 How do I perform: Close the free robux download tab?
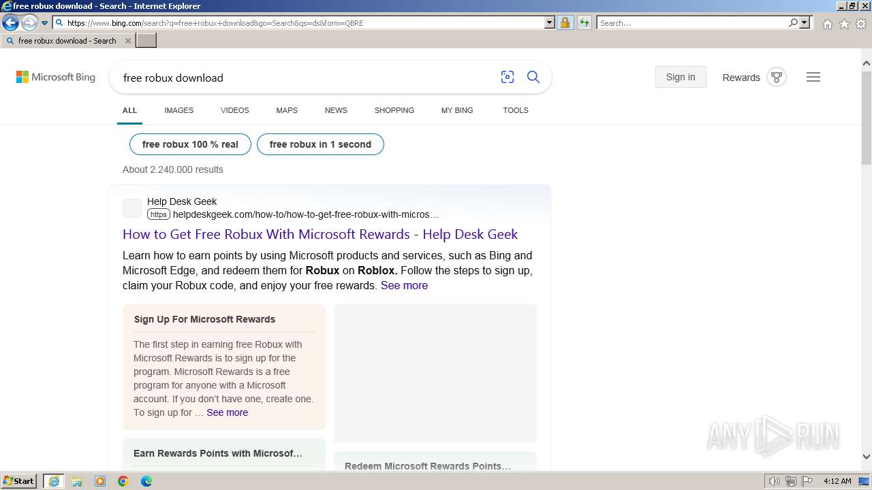[x=127, y=41]
